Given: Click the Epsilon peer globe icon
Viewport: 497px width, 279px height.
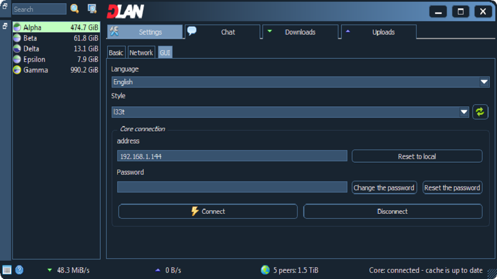Looking at the screenshot, I should coord(17,59).
